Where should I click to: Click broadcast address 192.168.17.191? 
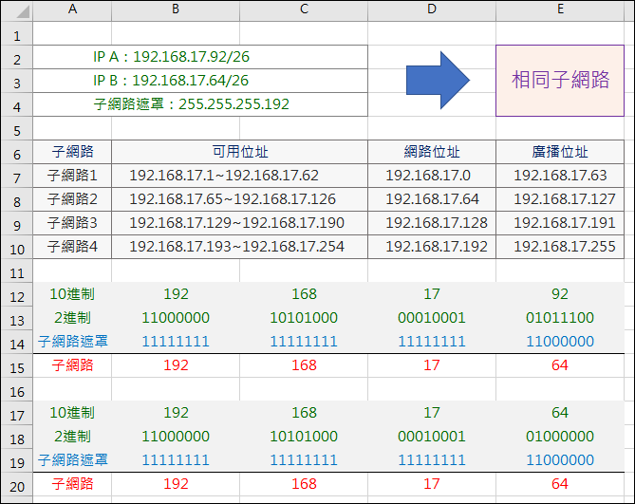tap(560, 223)
